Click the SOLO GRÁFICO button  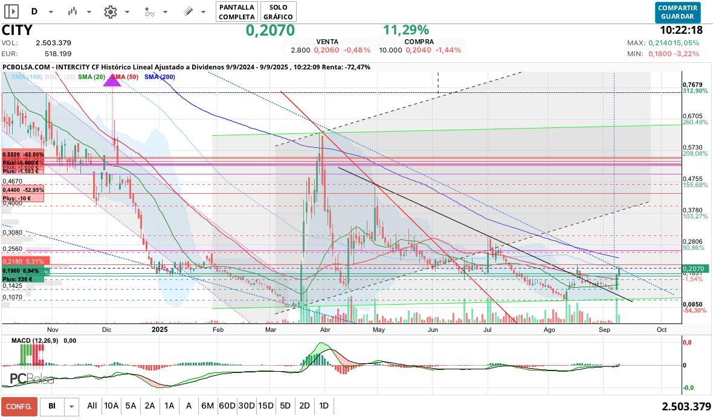point(279,12)
